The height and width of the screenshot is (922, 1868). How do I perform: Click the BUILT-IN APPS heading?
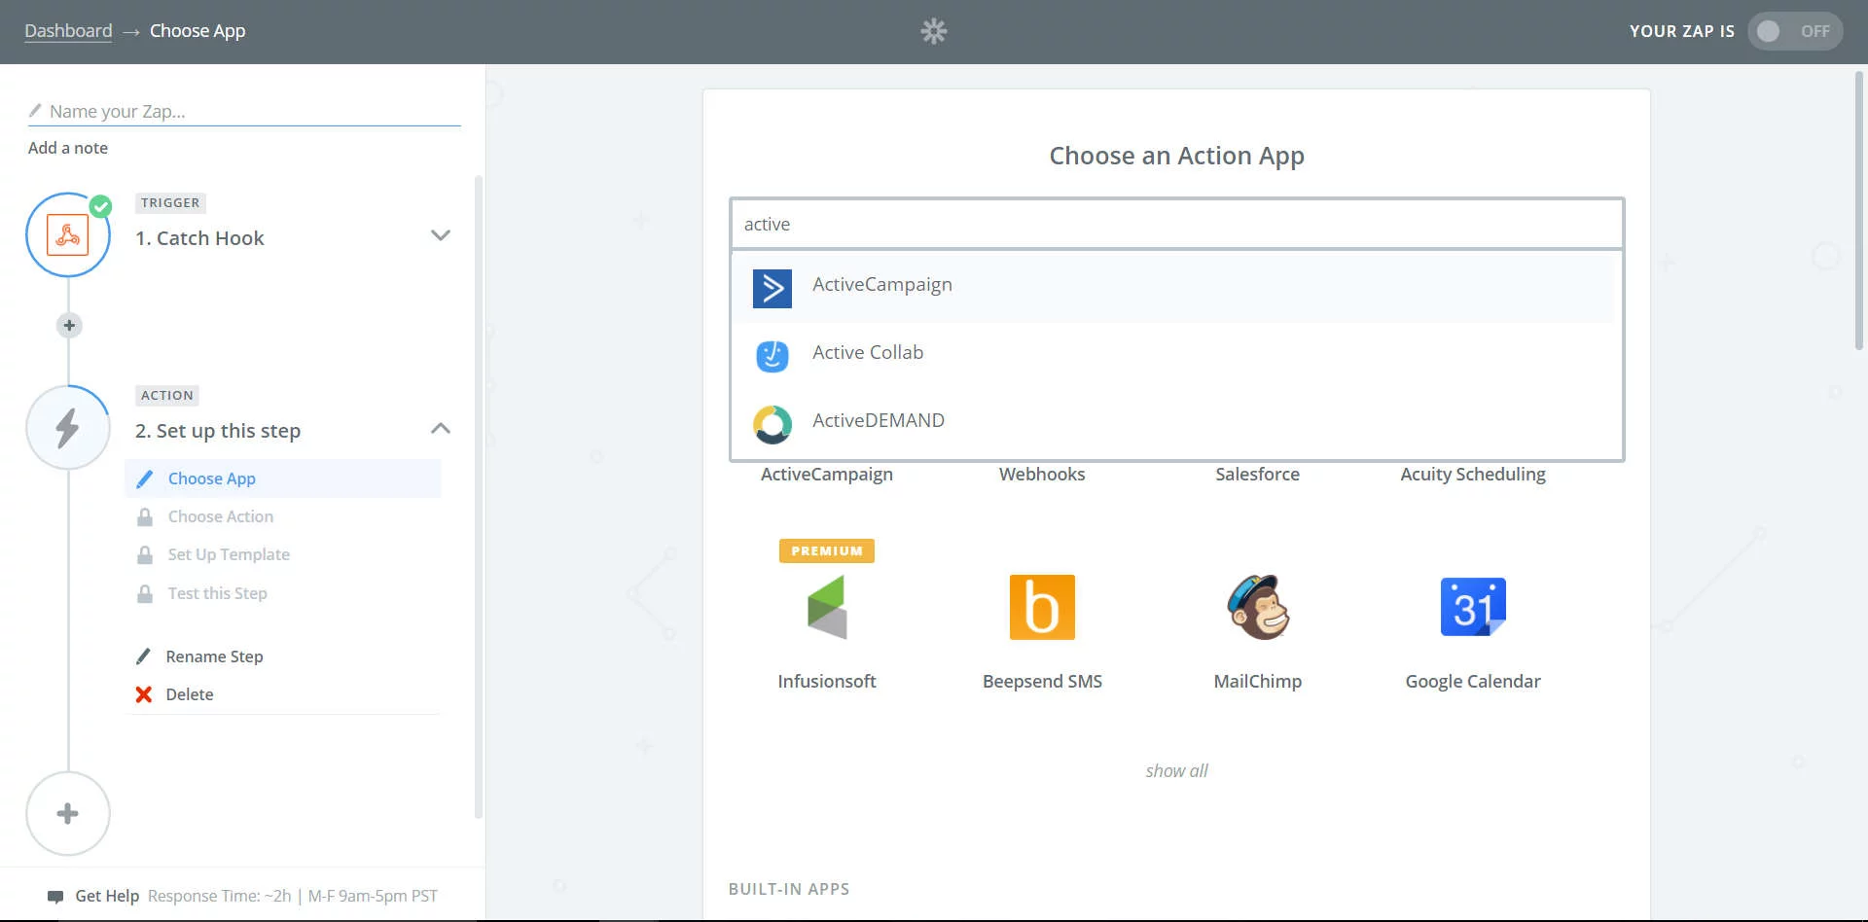(x=789, y=889)
